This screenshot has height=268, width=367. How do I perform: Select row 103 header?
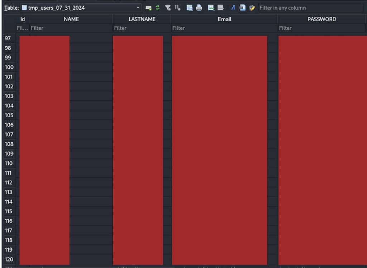(x=9, y=96)
